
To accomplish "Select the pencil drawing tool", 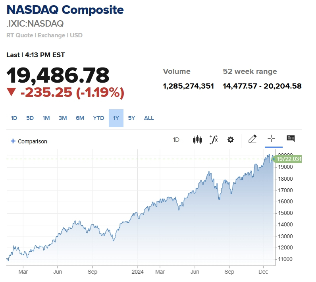I will [x=252, y=139].
